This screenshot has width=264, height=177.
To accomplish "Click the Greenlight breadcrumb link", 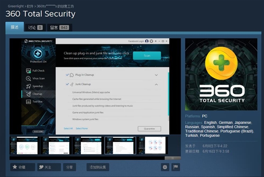I will (16, 6).
